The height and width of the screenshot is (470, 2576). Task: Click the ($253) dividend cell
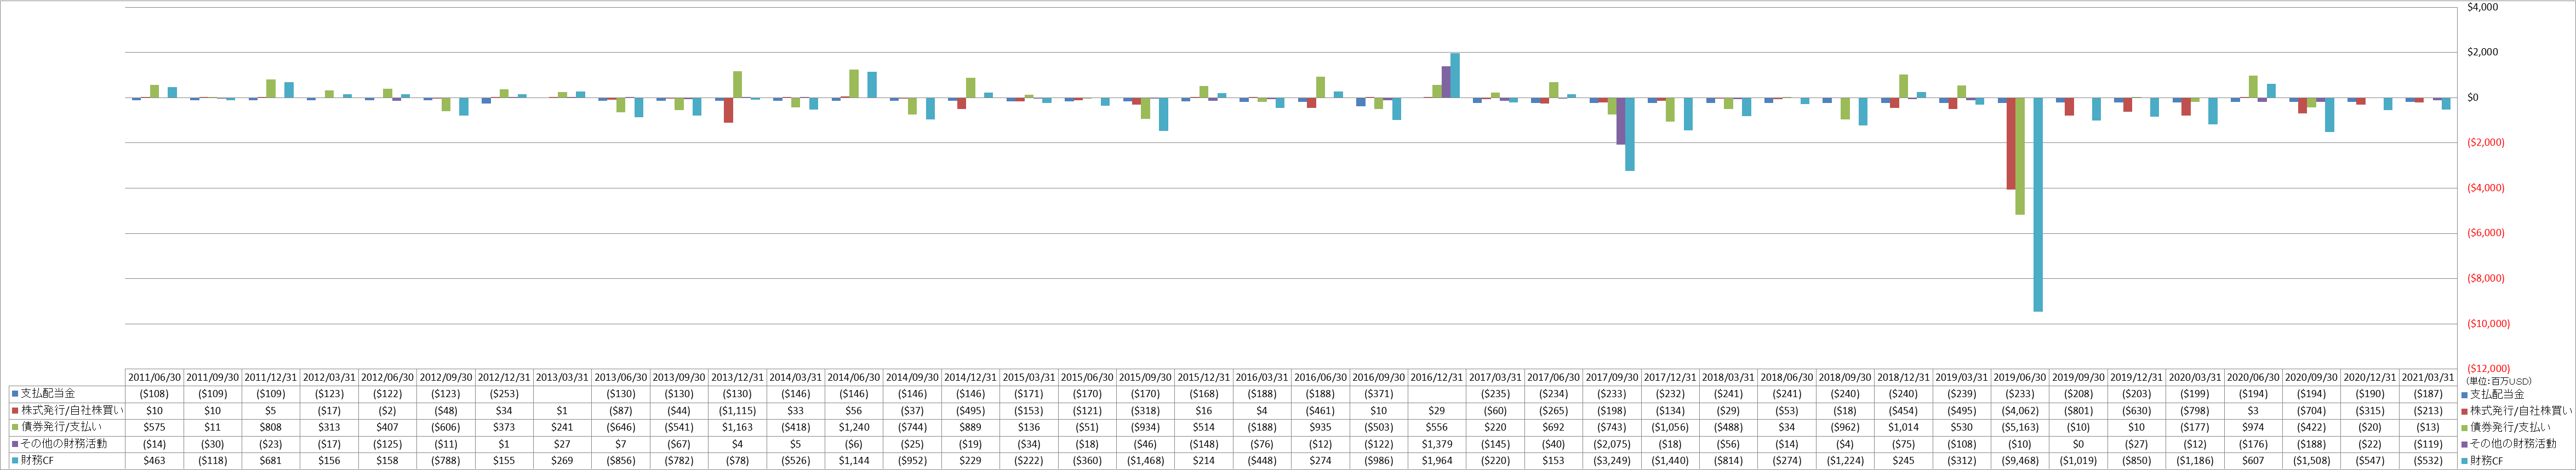pyautogui.click(x=504, y=394)
